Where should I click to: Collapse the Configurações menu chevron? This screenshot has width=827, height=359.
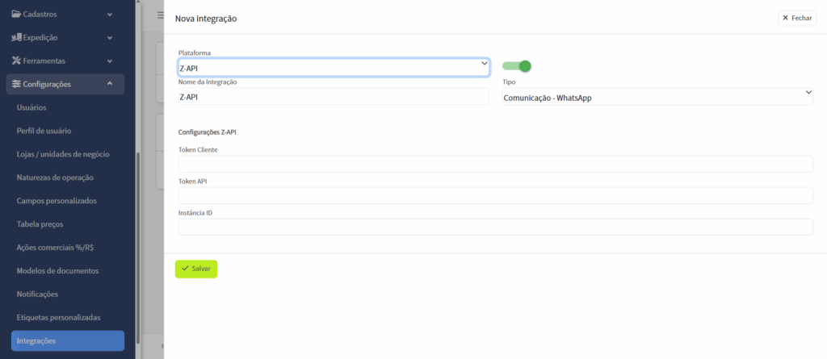[109, 84]
